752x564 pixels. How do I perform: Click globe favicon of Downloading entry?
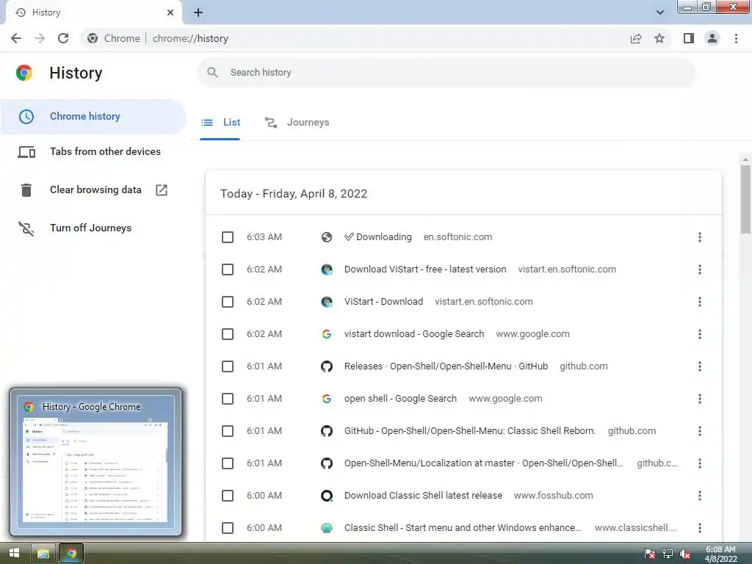(x=327, y=237)
